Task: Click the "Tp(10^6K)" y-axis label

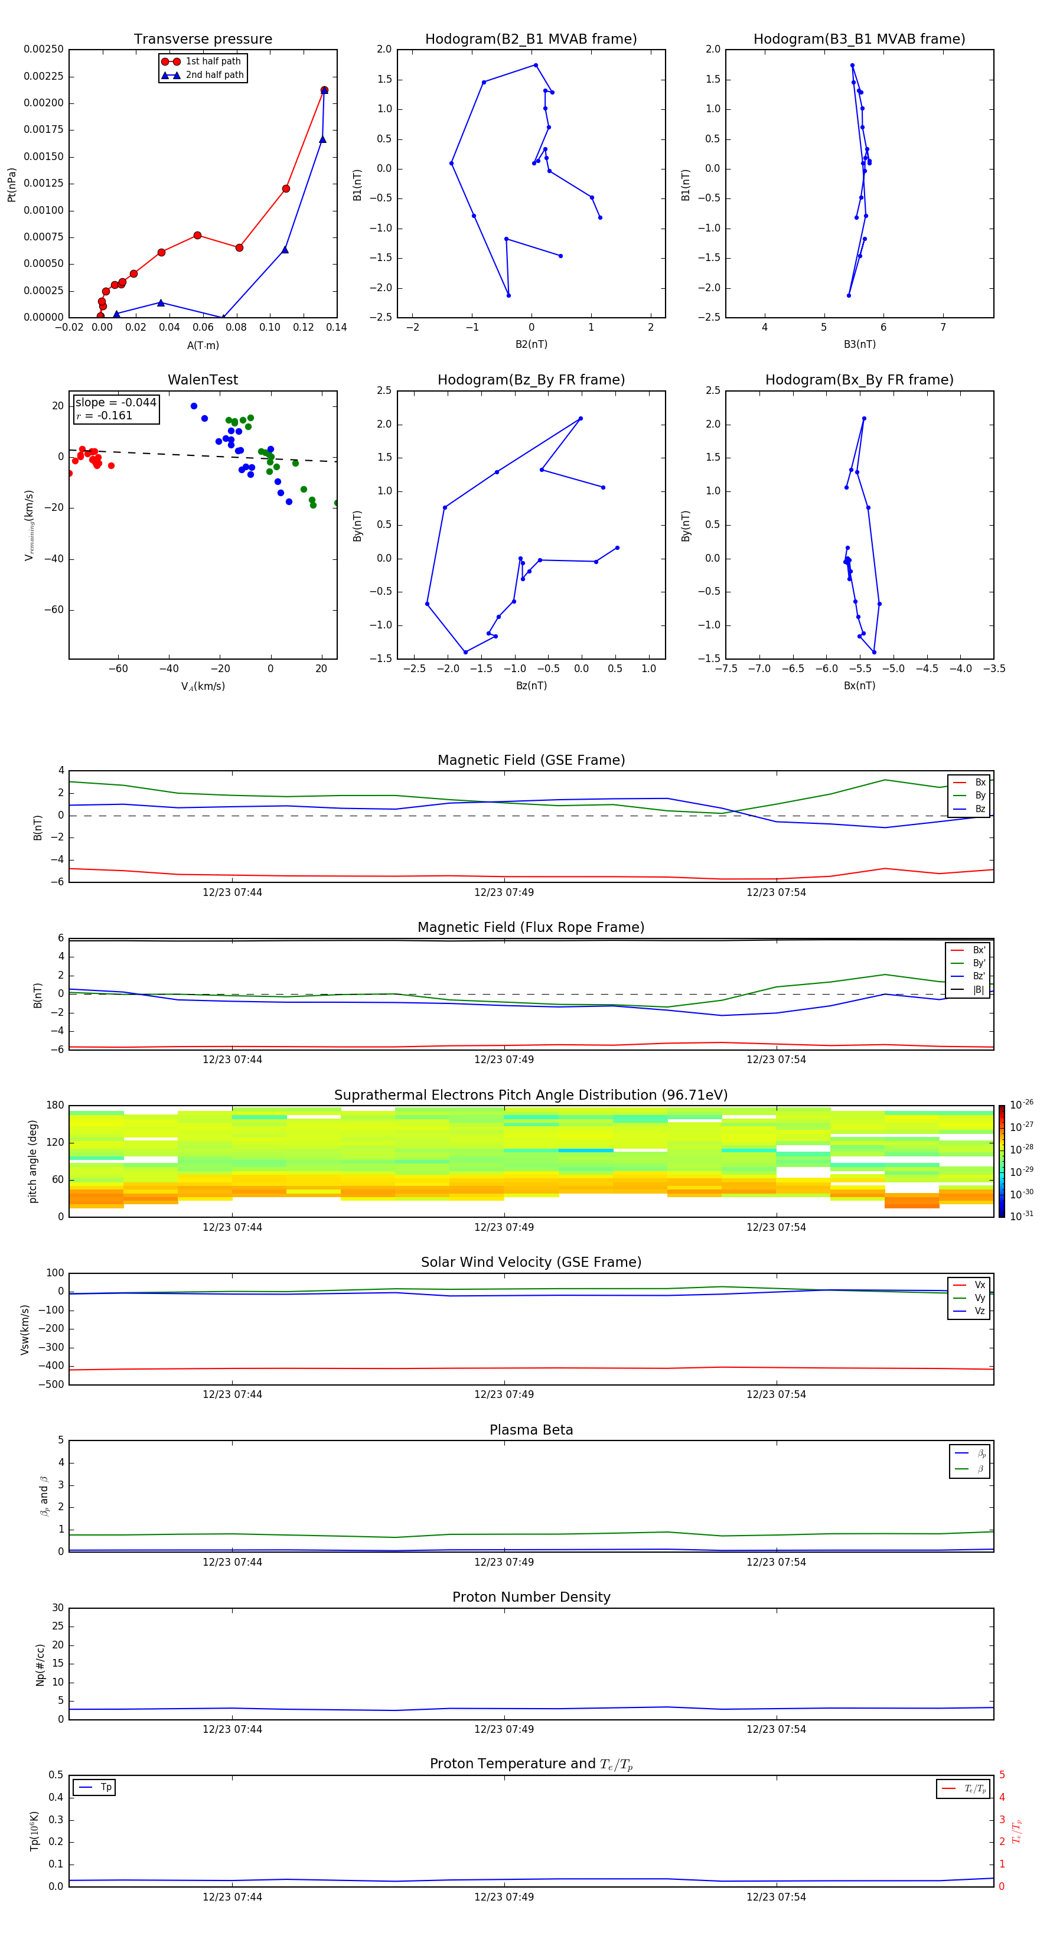Action: point(33,1831)
